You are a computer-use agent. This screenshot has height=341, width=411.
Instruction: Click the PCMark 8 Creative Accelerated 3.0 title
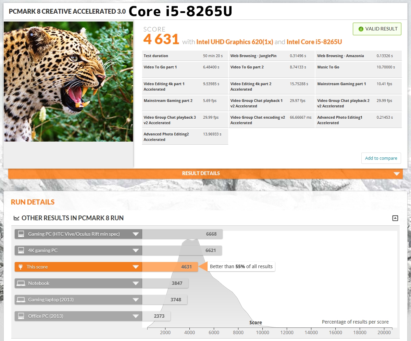pyautogui.click(x=67, y=11)
